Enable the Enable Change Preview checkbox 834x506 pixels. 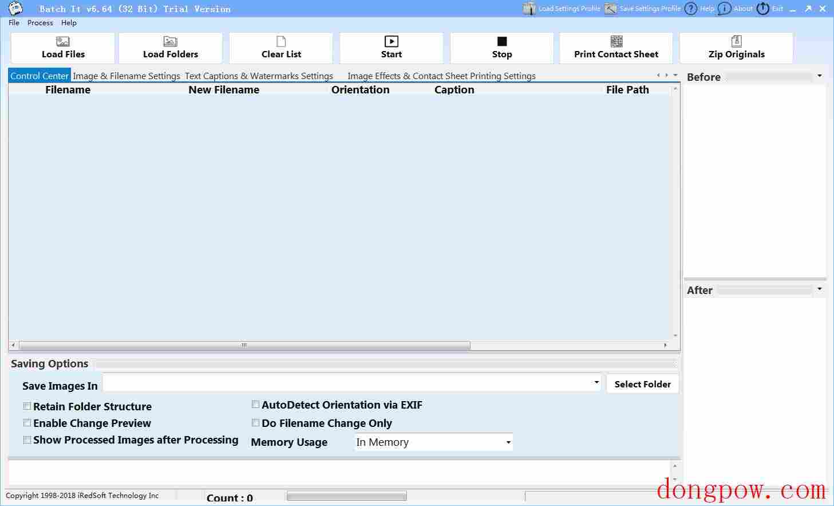[x=27, y=423]
